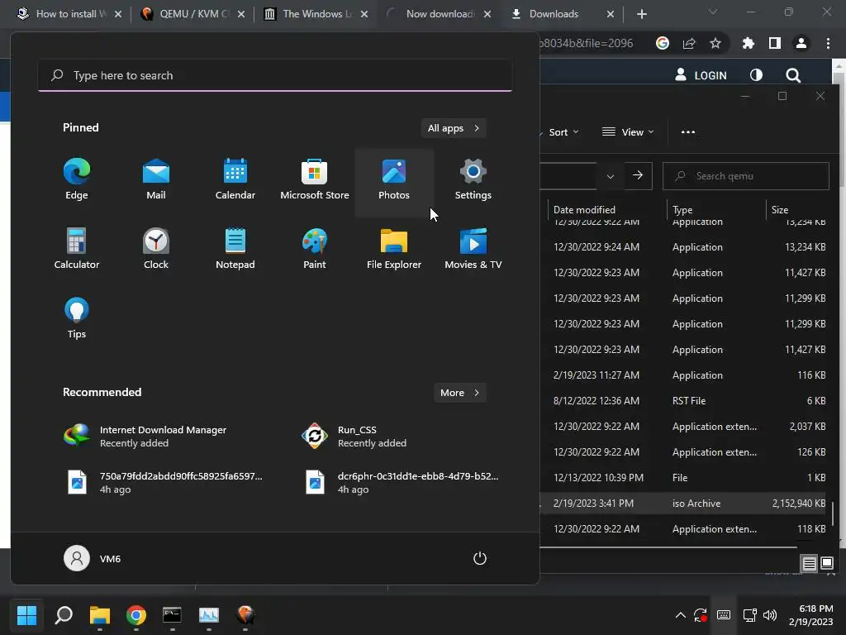846x635 pixels.
Task: Open a new Chrome tab
Action: (x=641, y=14)
